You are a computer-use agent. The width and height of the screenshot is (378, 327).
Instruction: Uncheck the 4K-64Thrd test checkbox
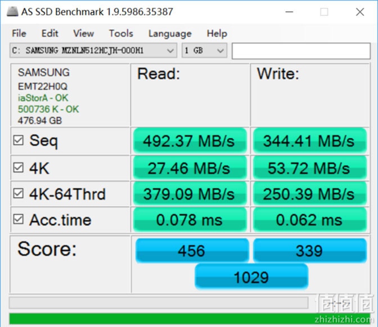19,193
